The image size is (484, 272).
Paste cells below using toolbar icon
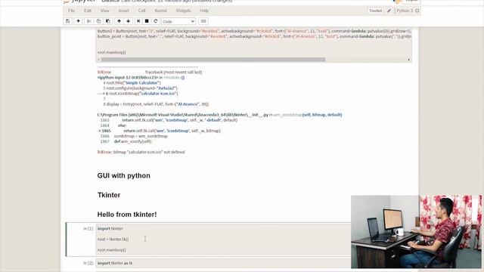pyautogui.click(x=107, y=21)
